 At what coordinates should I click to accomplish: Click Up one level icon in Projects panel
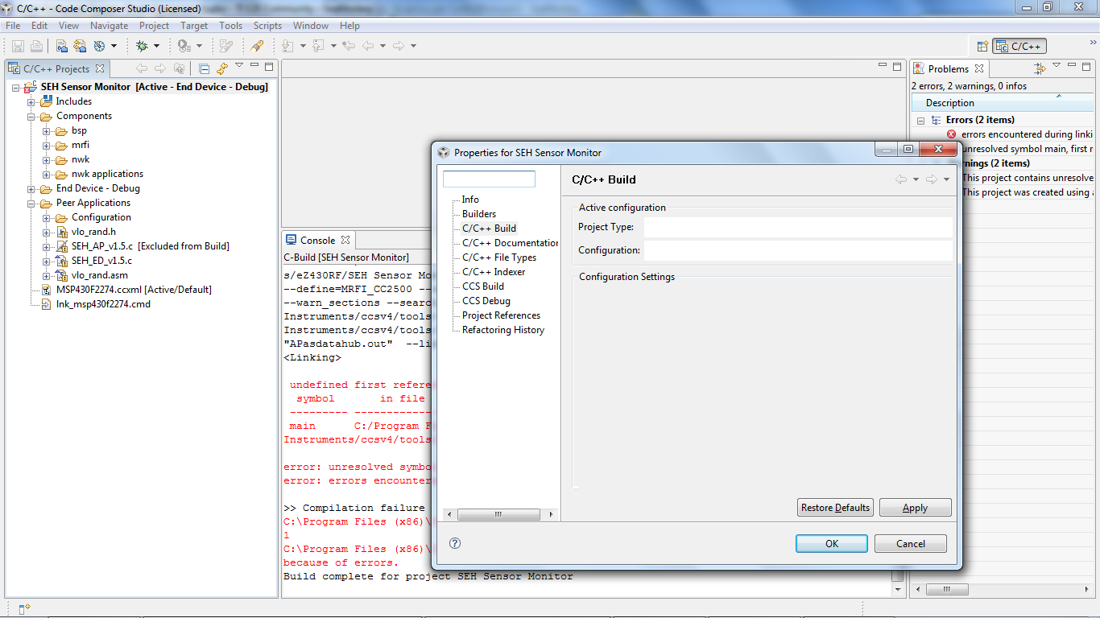click(x=180, y=68)
